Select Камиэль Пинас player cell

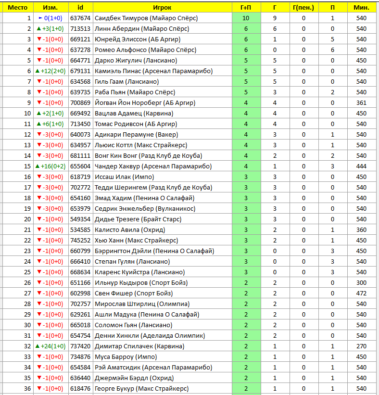(x=163, y=71)
